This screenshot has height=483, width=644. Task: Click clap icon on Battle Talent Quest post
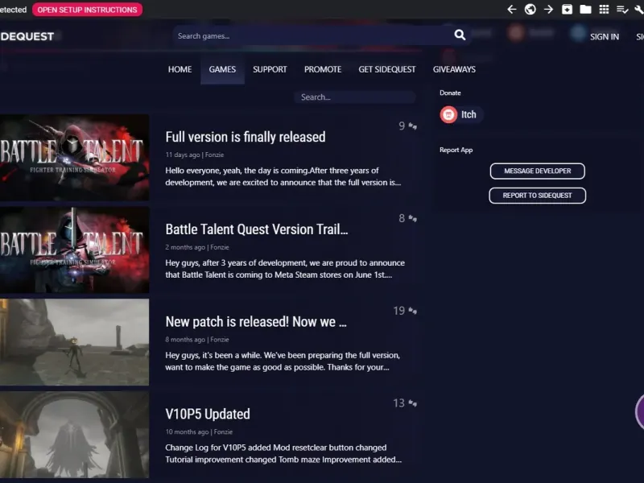click(x=413, y=218)
